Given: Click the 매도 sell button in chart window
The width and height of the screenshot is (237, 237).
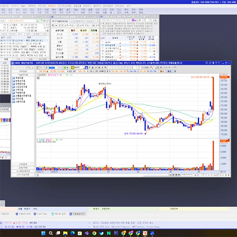Looking at the screenshot, I should (x=169, y=71).
